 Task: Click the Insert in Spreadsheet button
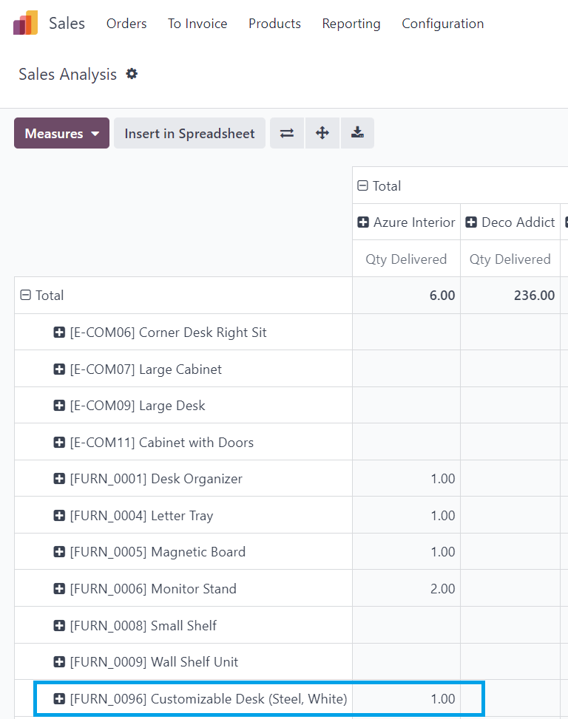coord(189,133)
